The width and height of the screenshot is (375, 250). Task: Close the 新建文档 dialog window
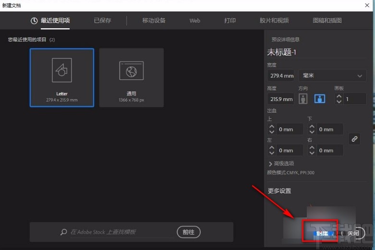[x=367, y=5]
